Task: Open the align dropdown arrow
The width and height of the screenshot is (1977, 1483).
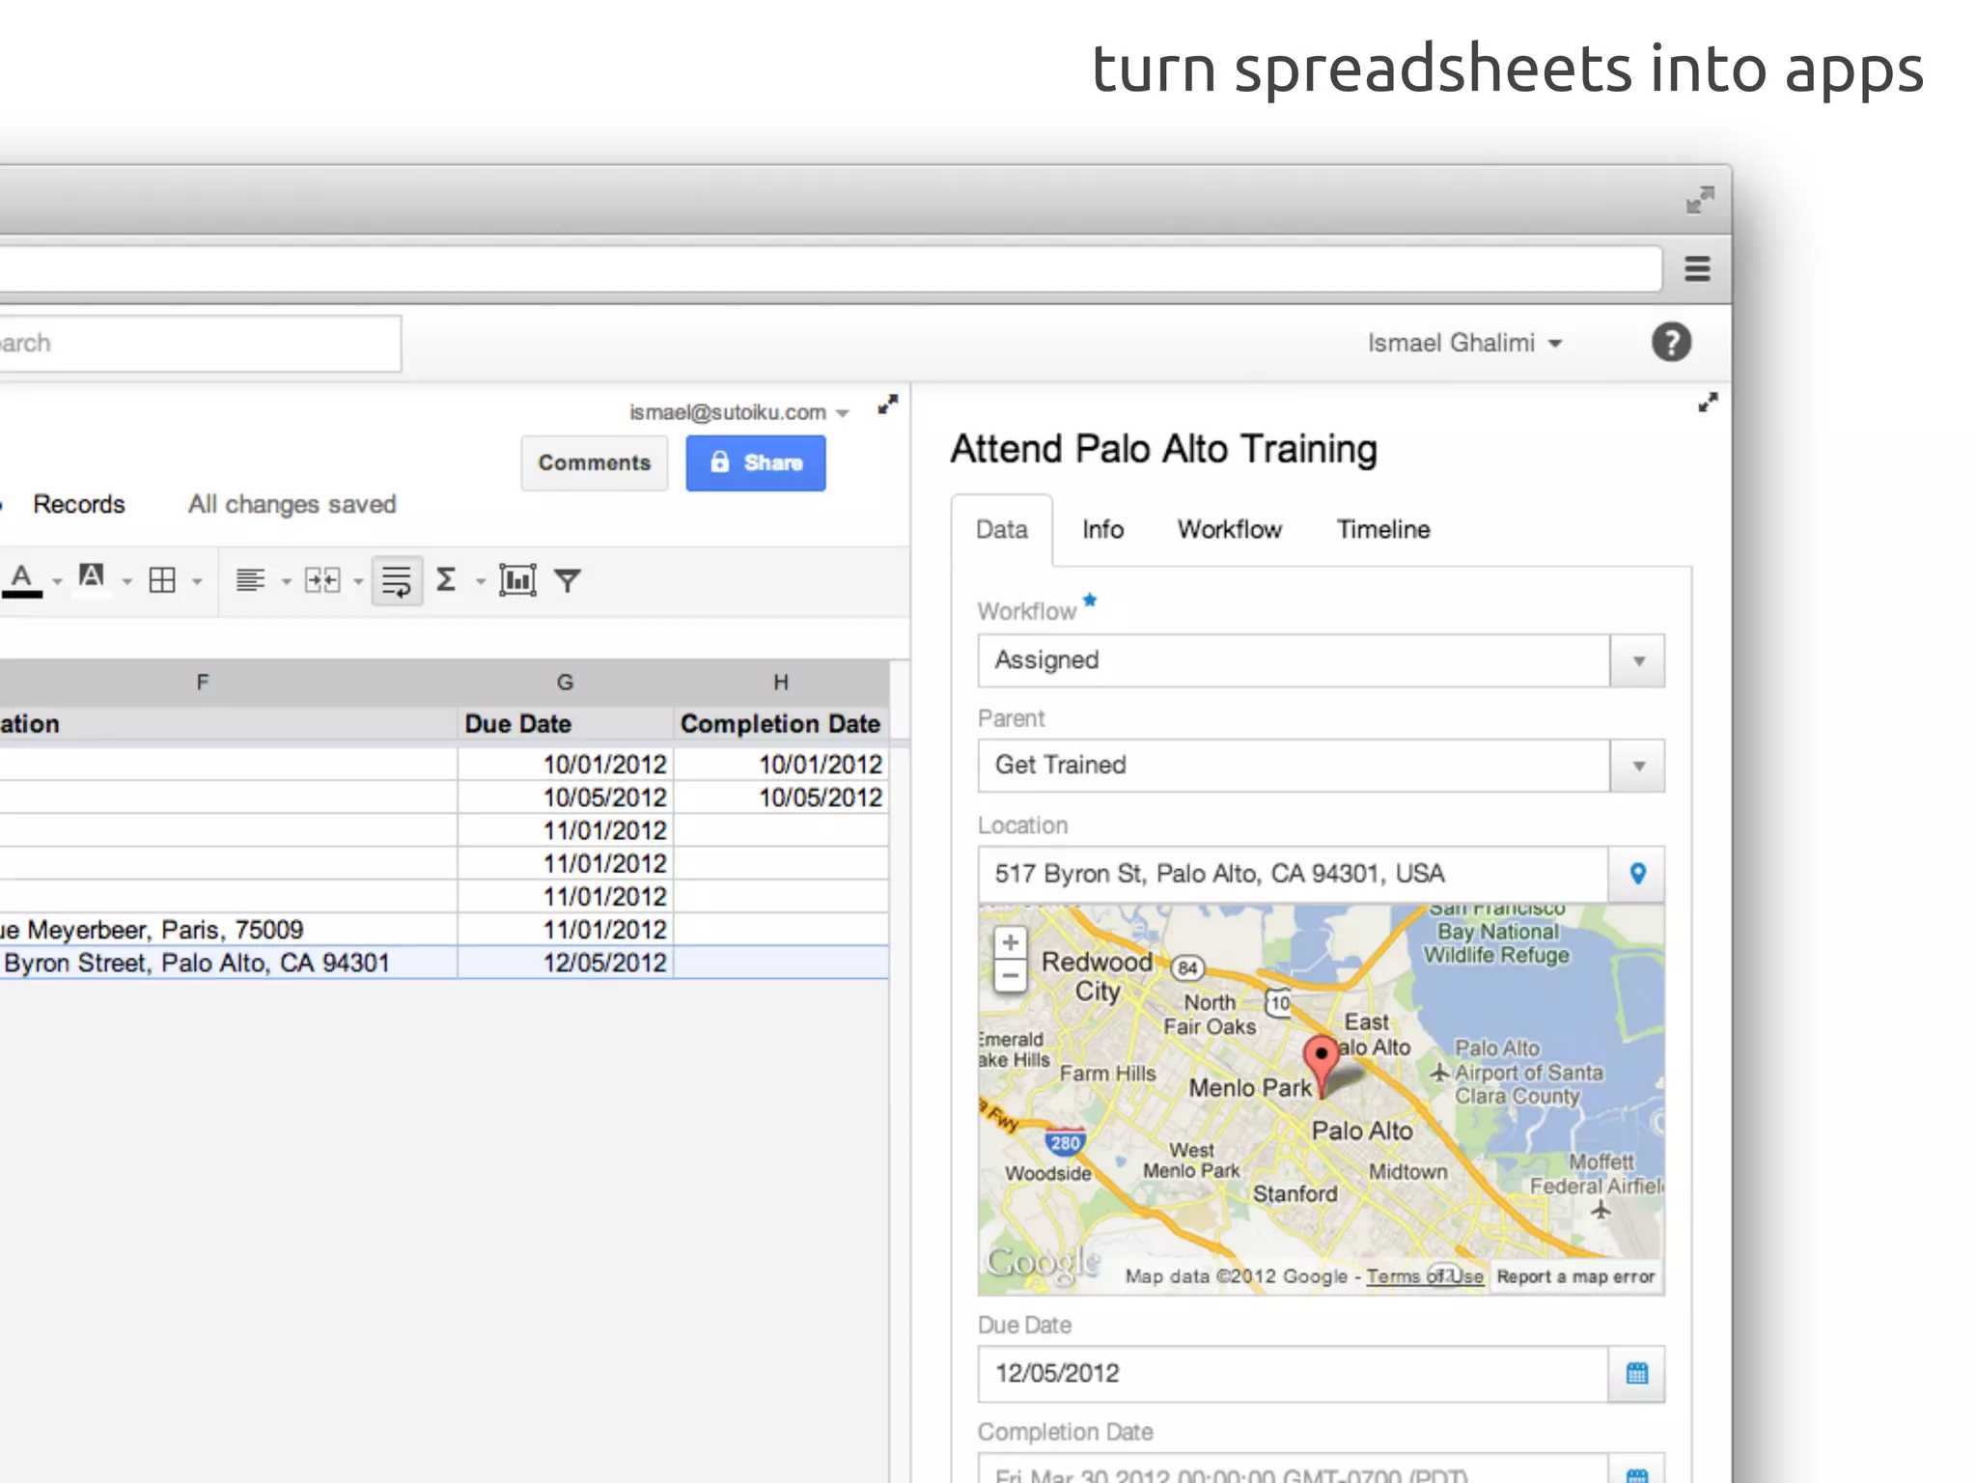Action: point(286,582)
